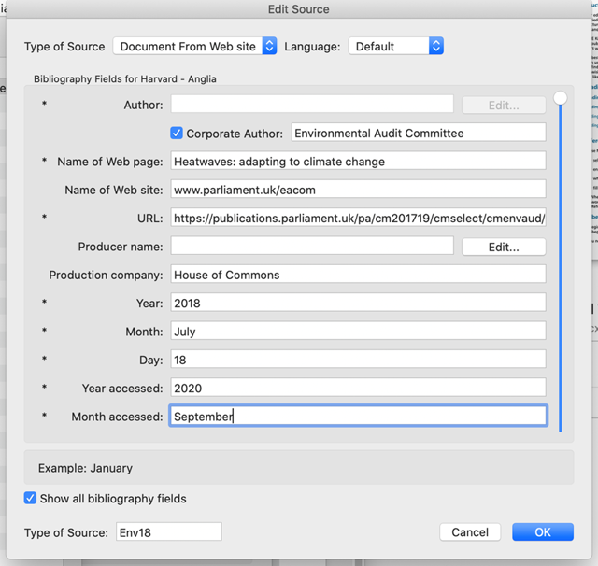
Task: Open the Type of Source dropdown
Action: (194, 46)
